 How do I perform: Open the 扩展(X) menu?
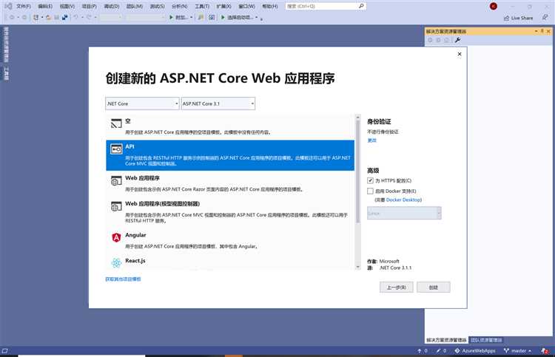224,7
